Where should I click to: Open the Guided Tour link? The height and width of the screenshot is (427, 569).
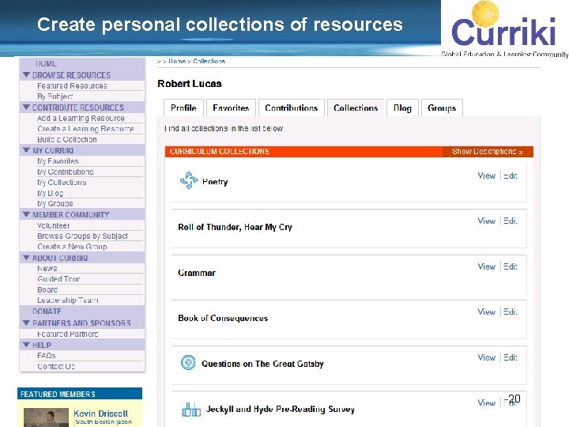(x=58, y=279)
